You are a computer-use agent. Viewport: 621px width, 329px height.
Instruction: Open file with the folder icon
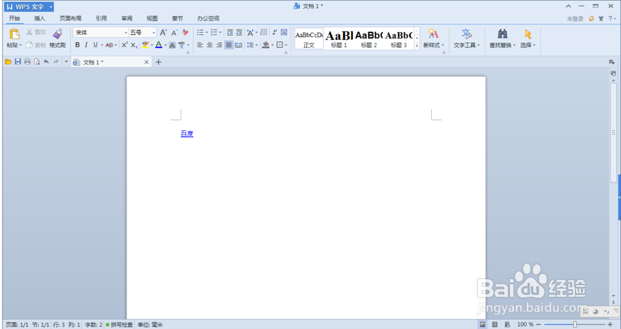(8, 61)
